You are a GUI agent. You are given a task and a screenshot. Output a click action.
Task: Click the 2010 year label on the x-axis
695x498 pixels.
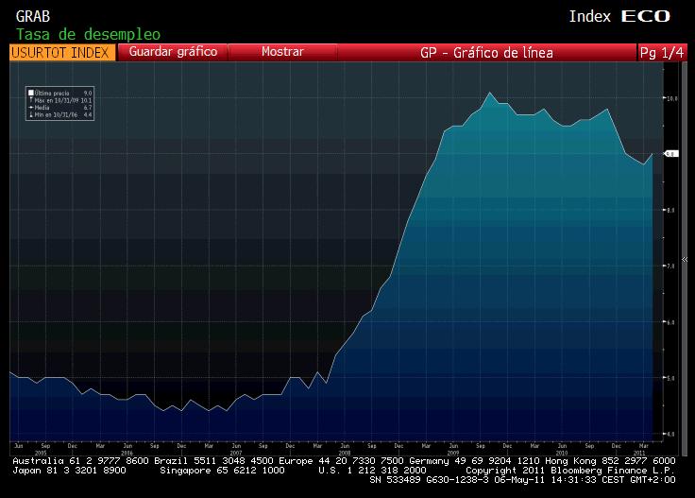pyautogui.click(x=562, y=453)
